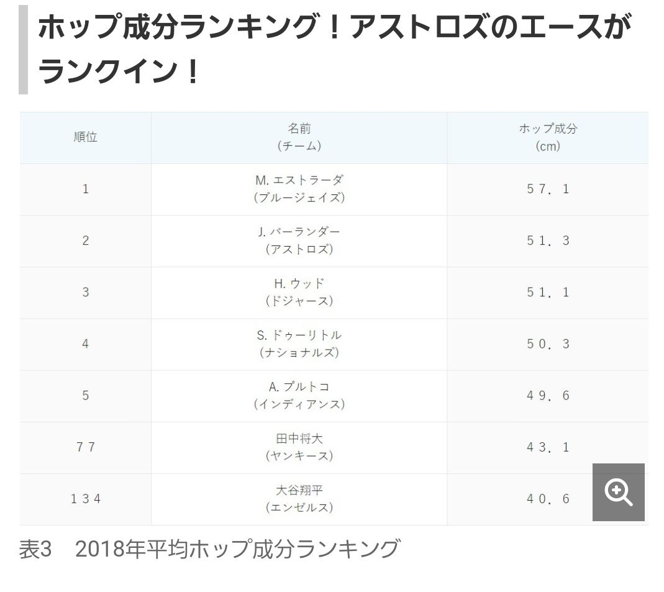Select the H. ウッド (ドジャース) cell

point(299,293)
